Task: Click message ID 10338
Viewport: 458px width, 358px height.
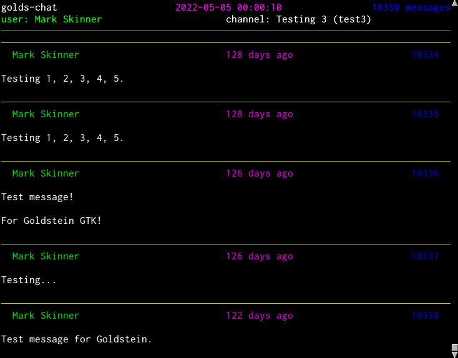Action: coord(425,316)
